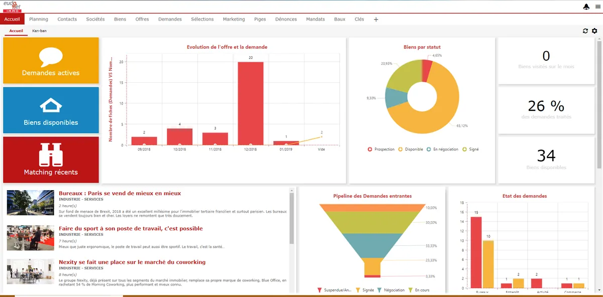This screenshot has width=603, height=297.
Task: Open the Biens tab
Action: tap(120, 19)
